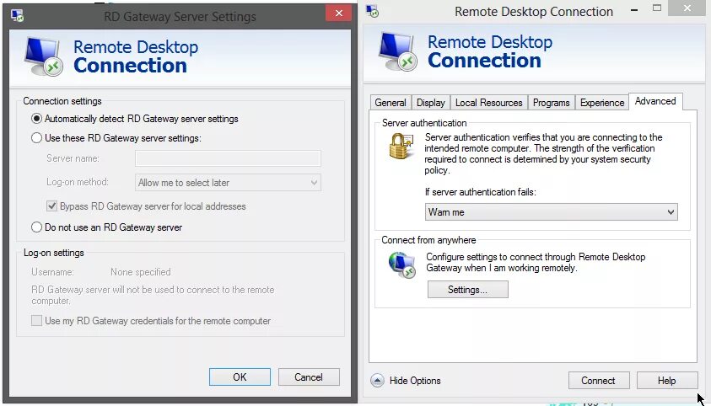Viewport: 711px width, 406px height.
Task: Click the computer logo in the RD Gateway dialog banner
Action: [44, 56]
